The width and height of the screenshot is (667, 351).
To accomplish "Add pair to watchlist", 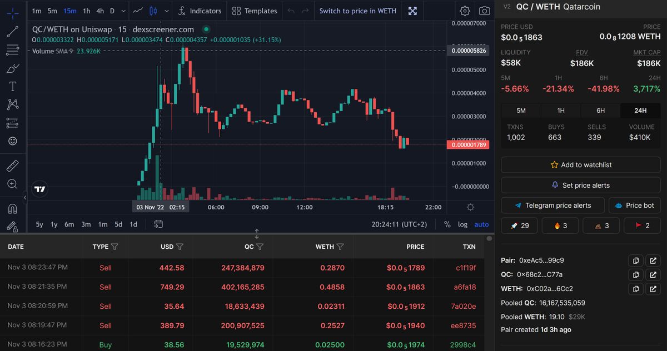I will point(581,165).
